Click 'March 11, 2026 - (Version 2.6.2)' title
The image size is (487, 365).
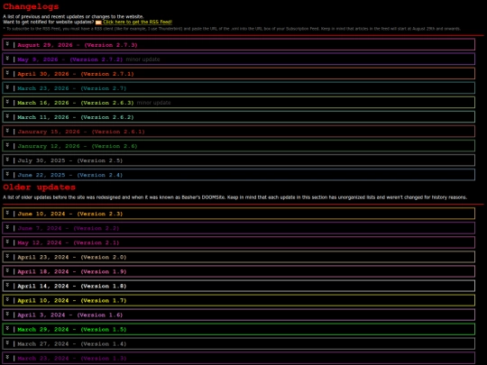pyautogui.click(x=76, y=117)
